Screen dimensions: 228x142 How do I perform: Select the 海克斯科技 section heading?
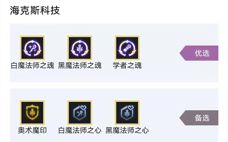(35, 10)
